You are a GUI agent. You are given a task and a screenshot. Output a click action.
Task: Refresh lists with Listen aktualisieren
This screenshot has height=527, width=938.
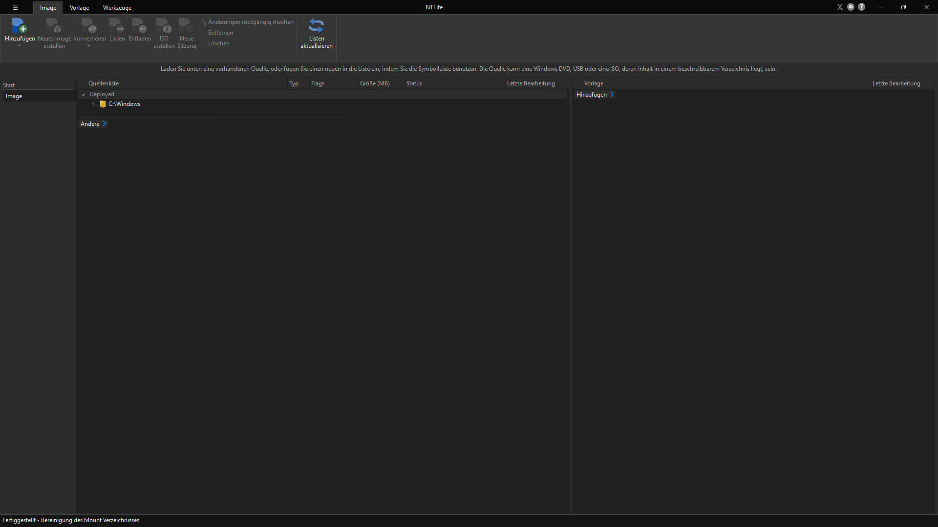click(x=316, y=33)
